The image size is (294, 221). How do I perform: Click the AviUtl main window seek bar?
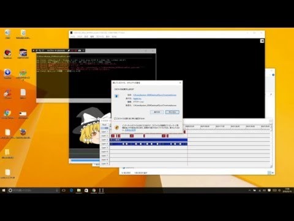(x=85, y=161)
